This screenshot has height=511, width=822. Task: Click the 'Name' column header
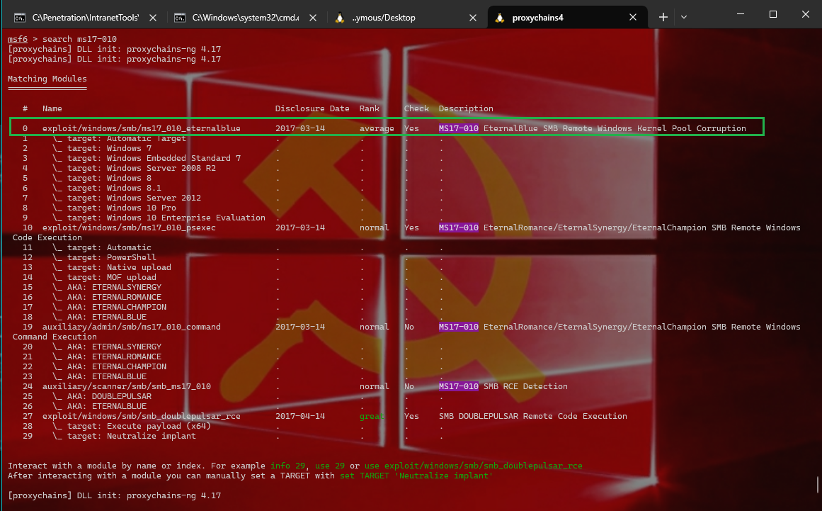52,108
